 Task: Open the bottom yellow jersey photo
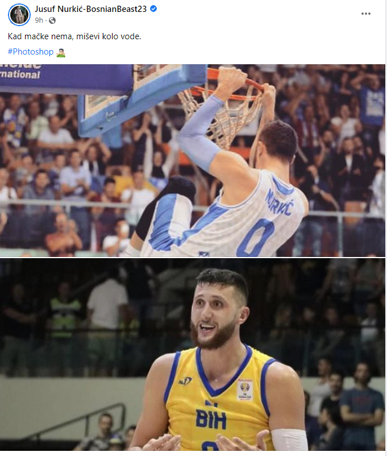(193, 354)
